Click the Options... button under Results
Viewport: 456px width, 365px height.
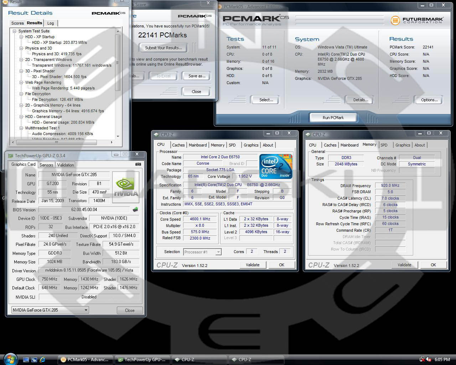[429, 100]
